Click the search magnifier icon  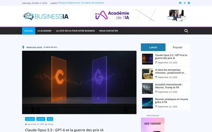[x=186, y=31]
